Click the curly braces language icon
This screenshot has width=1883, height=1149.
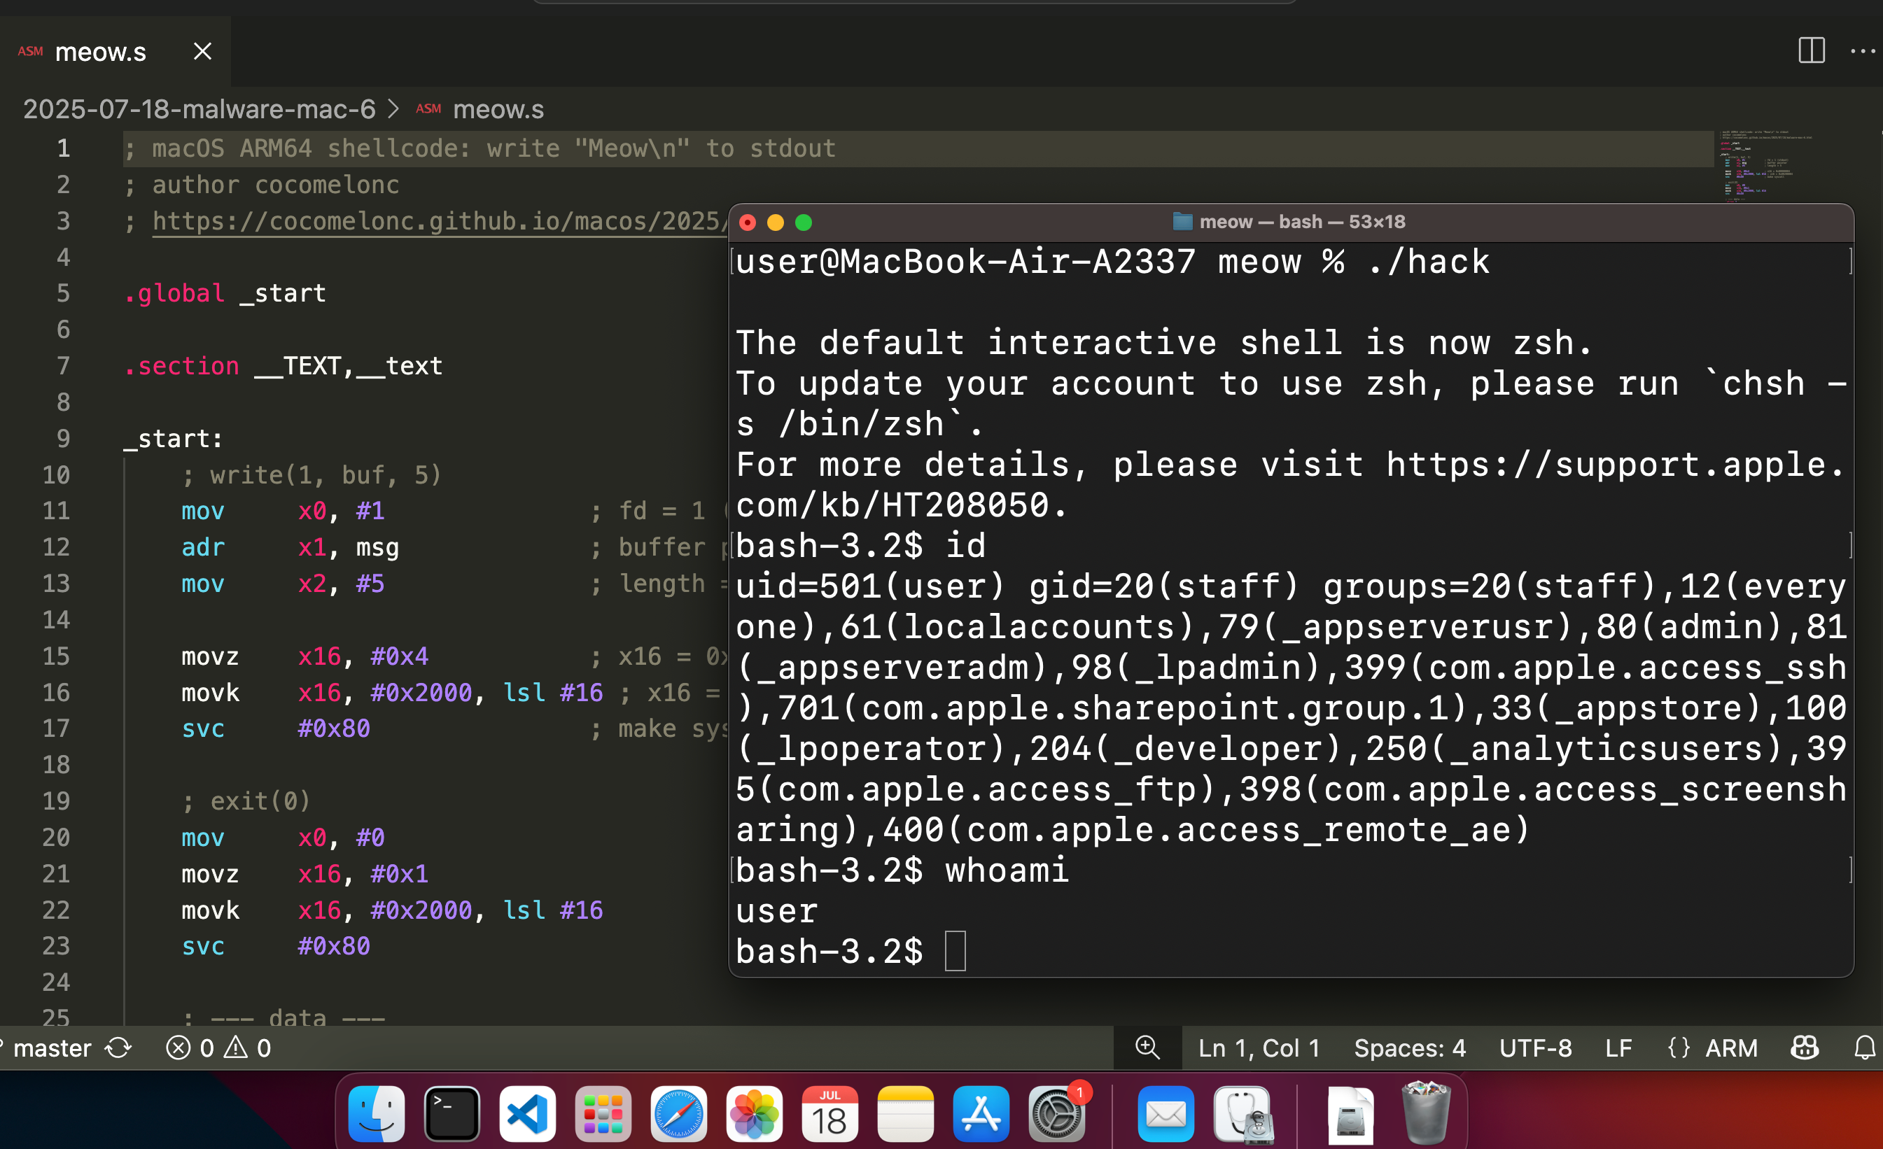click(1679, 1048)
